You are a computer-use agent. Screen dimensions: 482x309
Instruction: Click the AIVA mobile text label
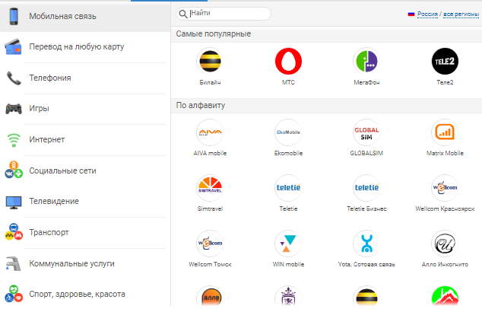(x=210, y=153)
